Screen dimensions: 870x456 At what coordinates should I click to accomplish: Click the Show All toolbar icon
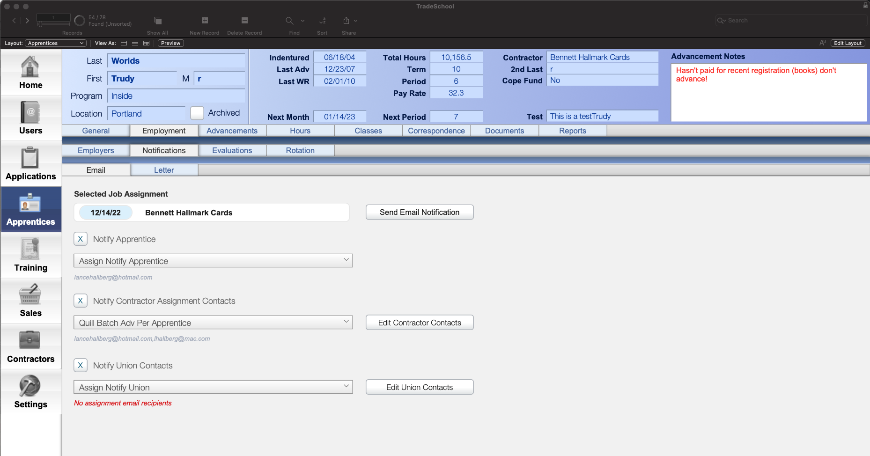(x=157, y=21)
